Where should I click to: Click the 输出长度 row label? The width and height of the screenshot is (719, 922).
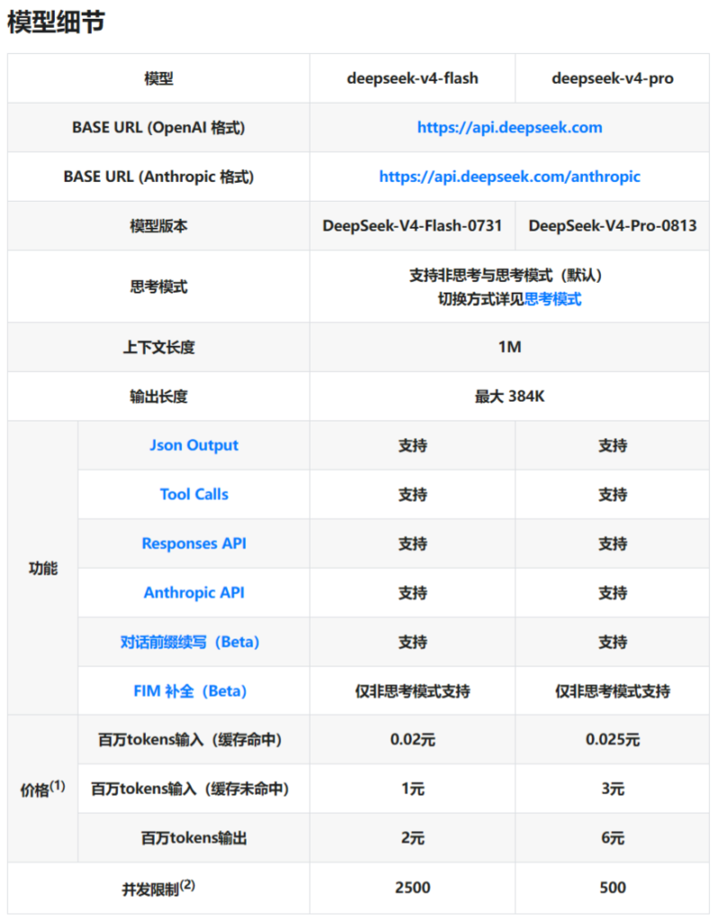click(158, 396)
